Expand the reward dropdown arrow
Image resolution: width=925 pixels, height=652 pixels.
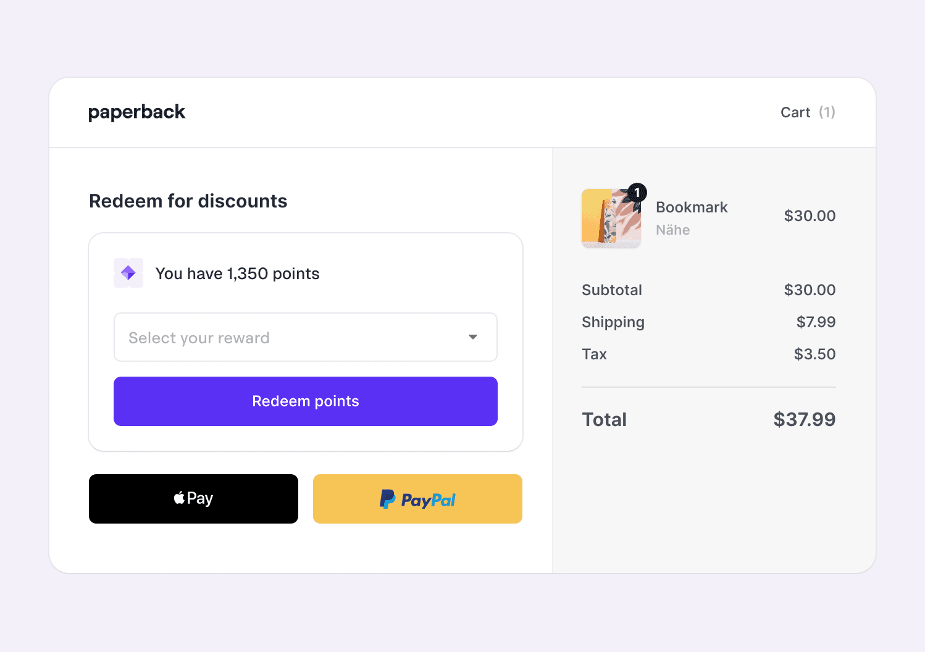(x=473, y=337)
